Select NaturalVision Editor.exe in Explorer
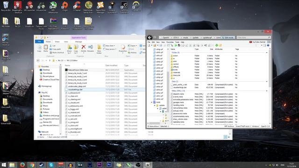 click(76, 70)
